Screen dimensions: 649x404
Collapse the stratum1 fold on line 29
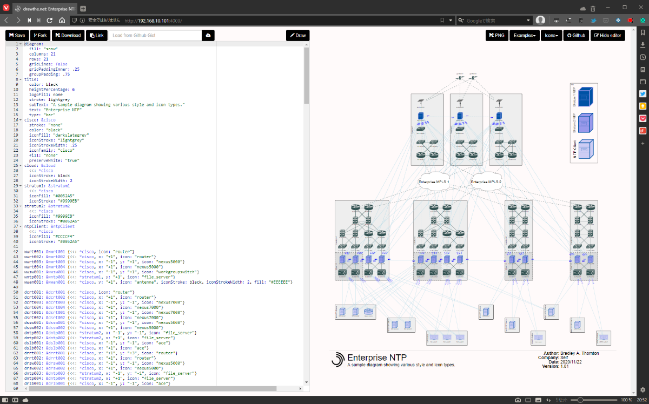tap(21, 185)
